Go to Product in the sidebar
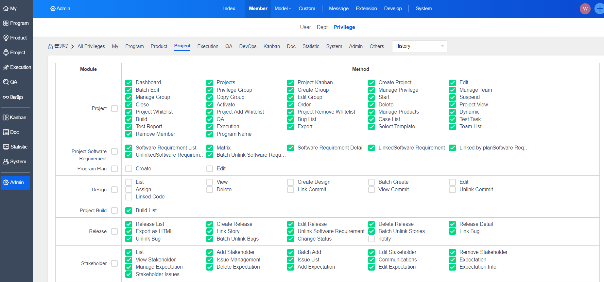 pos(6,38)
